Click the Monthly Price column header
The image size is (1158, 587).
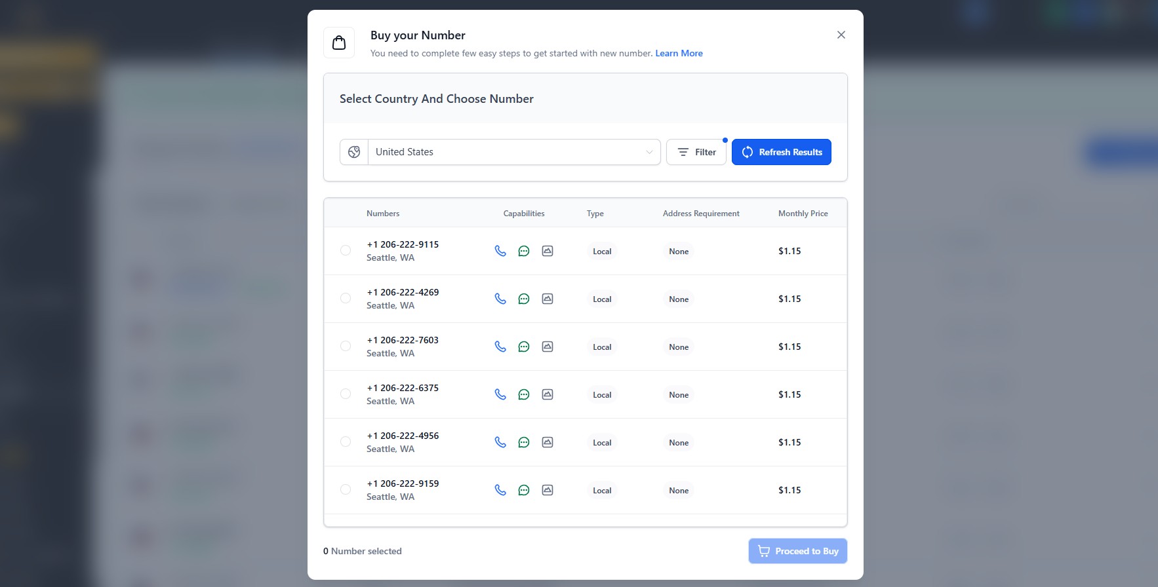803,214
